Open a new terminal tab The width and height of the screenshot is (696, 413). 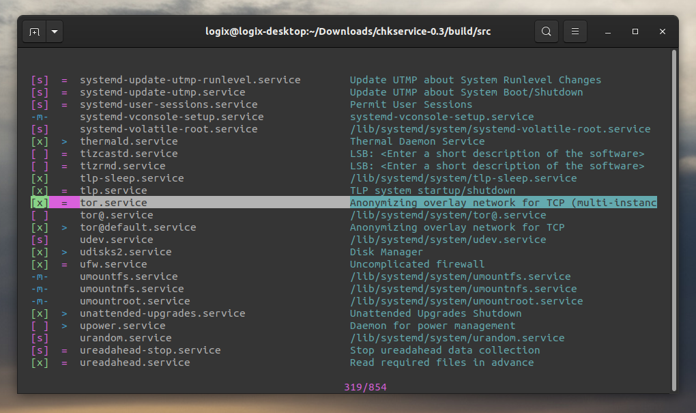(x=33, y=31)
